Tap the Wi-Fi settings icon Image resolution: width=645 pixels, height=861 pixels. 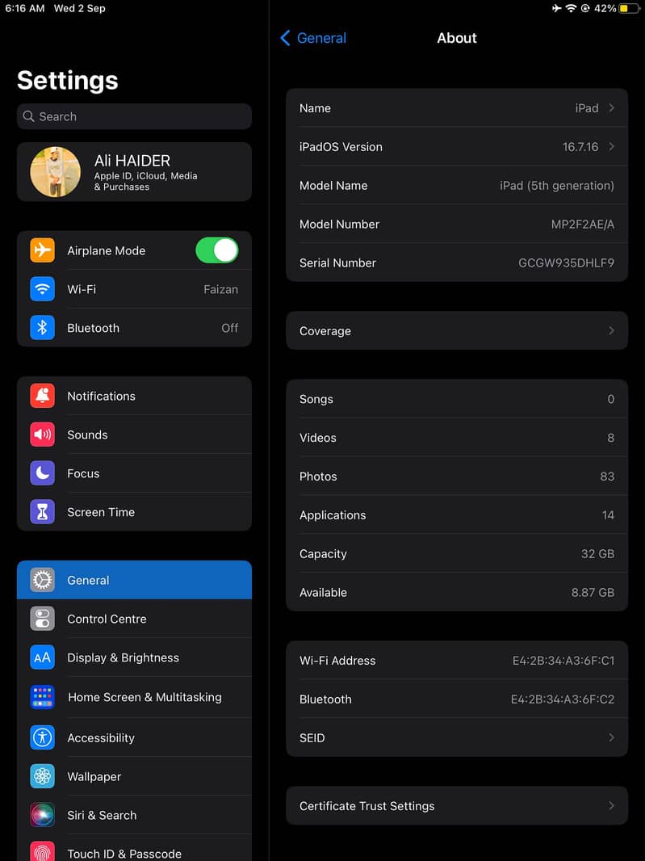tap(42, 289)
